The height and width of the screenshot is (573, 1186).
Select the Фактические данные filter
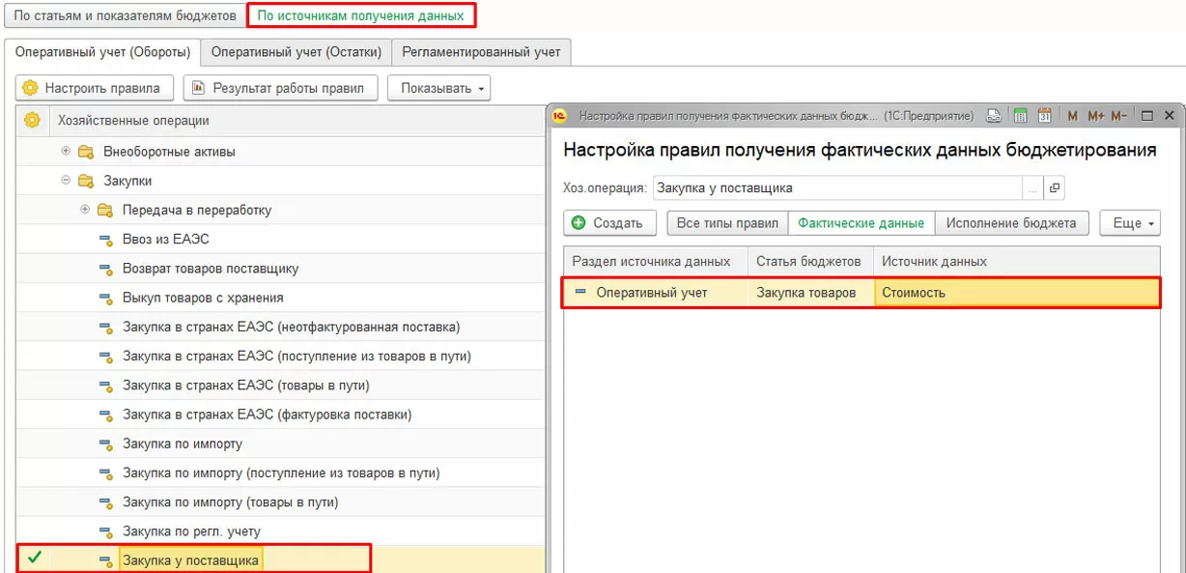click(861, 223)
